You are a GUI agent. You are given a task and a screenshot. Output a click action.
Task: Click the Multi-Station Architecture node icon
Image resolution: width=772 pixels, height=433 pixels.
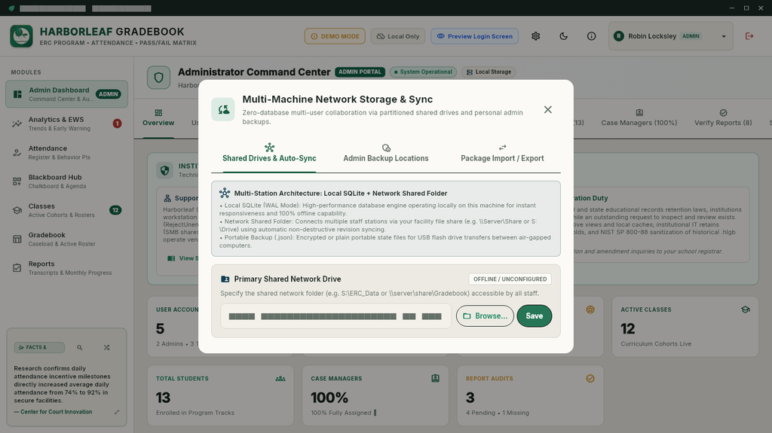click(x=225, y=193)
